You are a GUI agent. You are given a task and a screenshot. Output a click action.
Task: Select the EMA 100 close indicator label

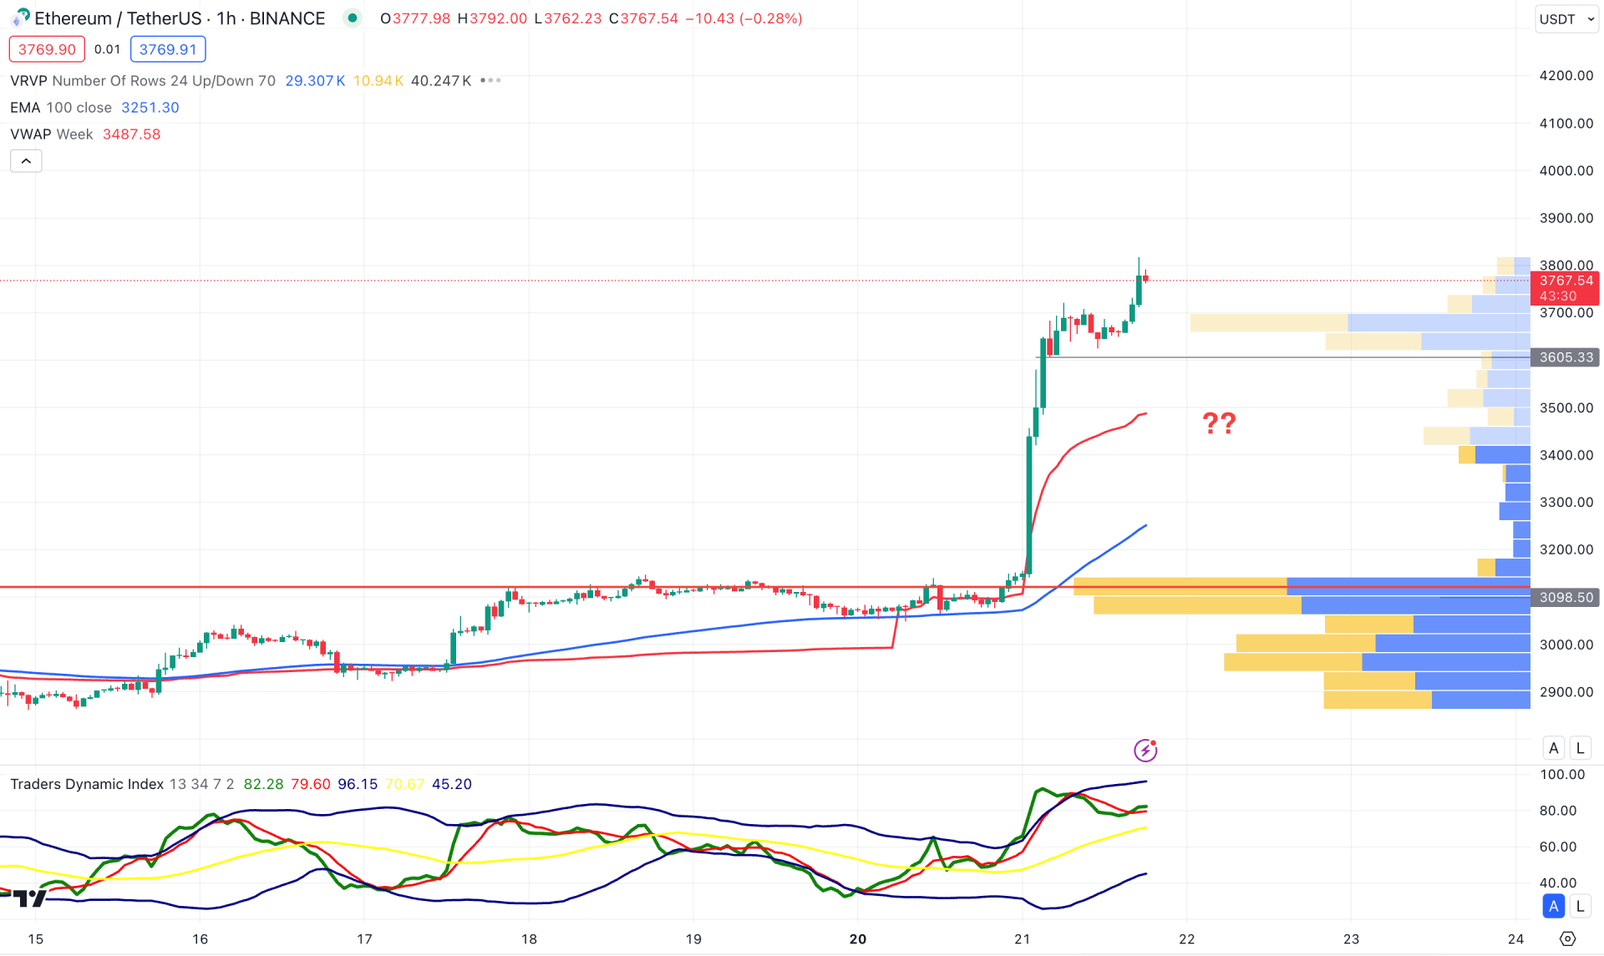coord(61,107)
